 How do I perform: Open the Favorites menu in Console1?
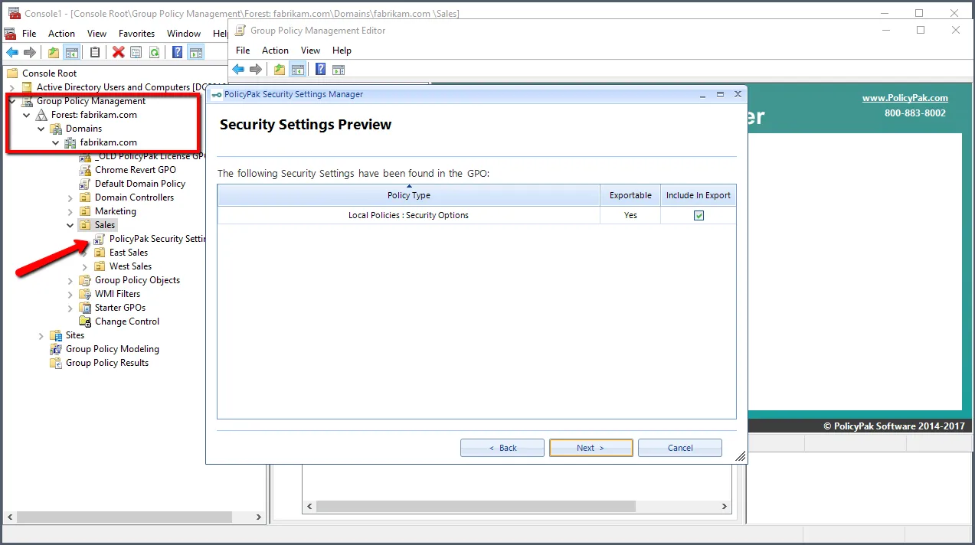(136, 34)
